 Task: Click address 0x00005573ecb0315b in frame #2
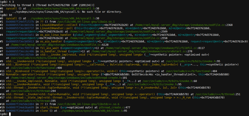pos(20,25)
